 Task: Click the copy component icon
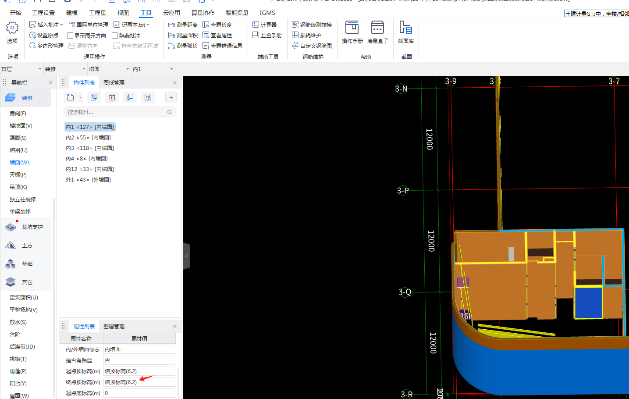point(94,97)
